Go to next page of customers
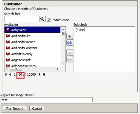Viewport: 140px width, 114px height. 39,74
